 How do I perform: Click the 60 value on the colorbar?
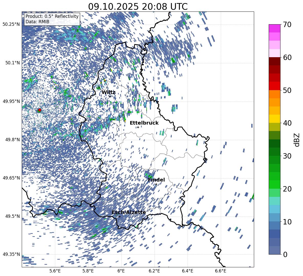click(x=287, y=57)
